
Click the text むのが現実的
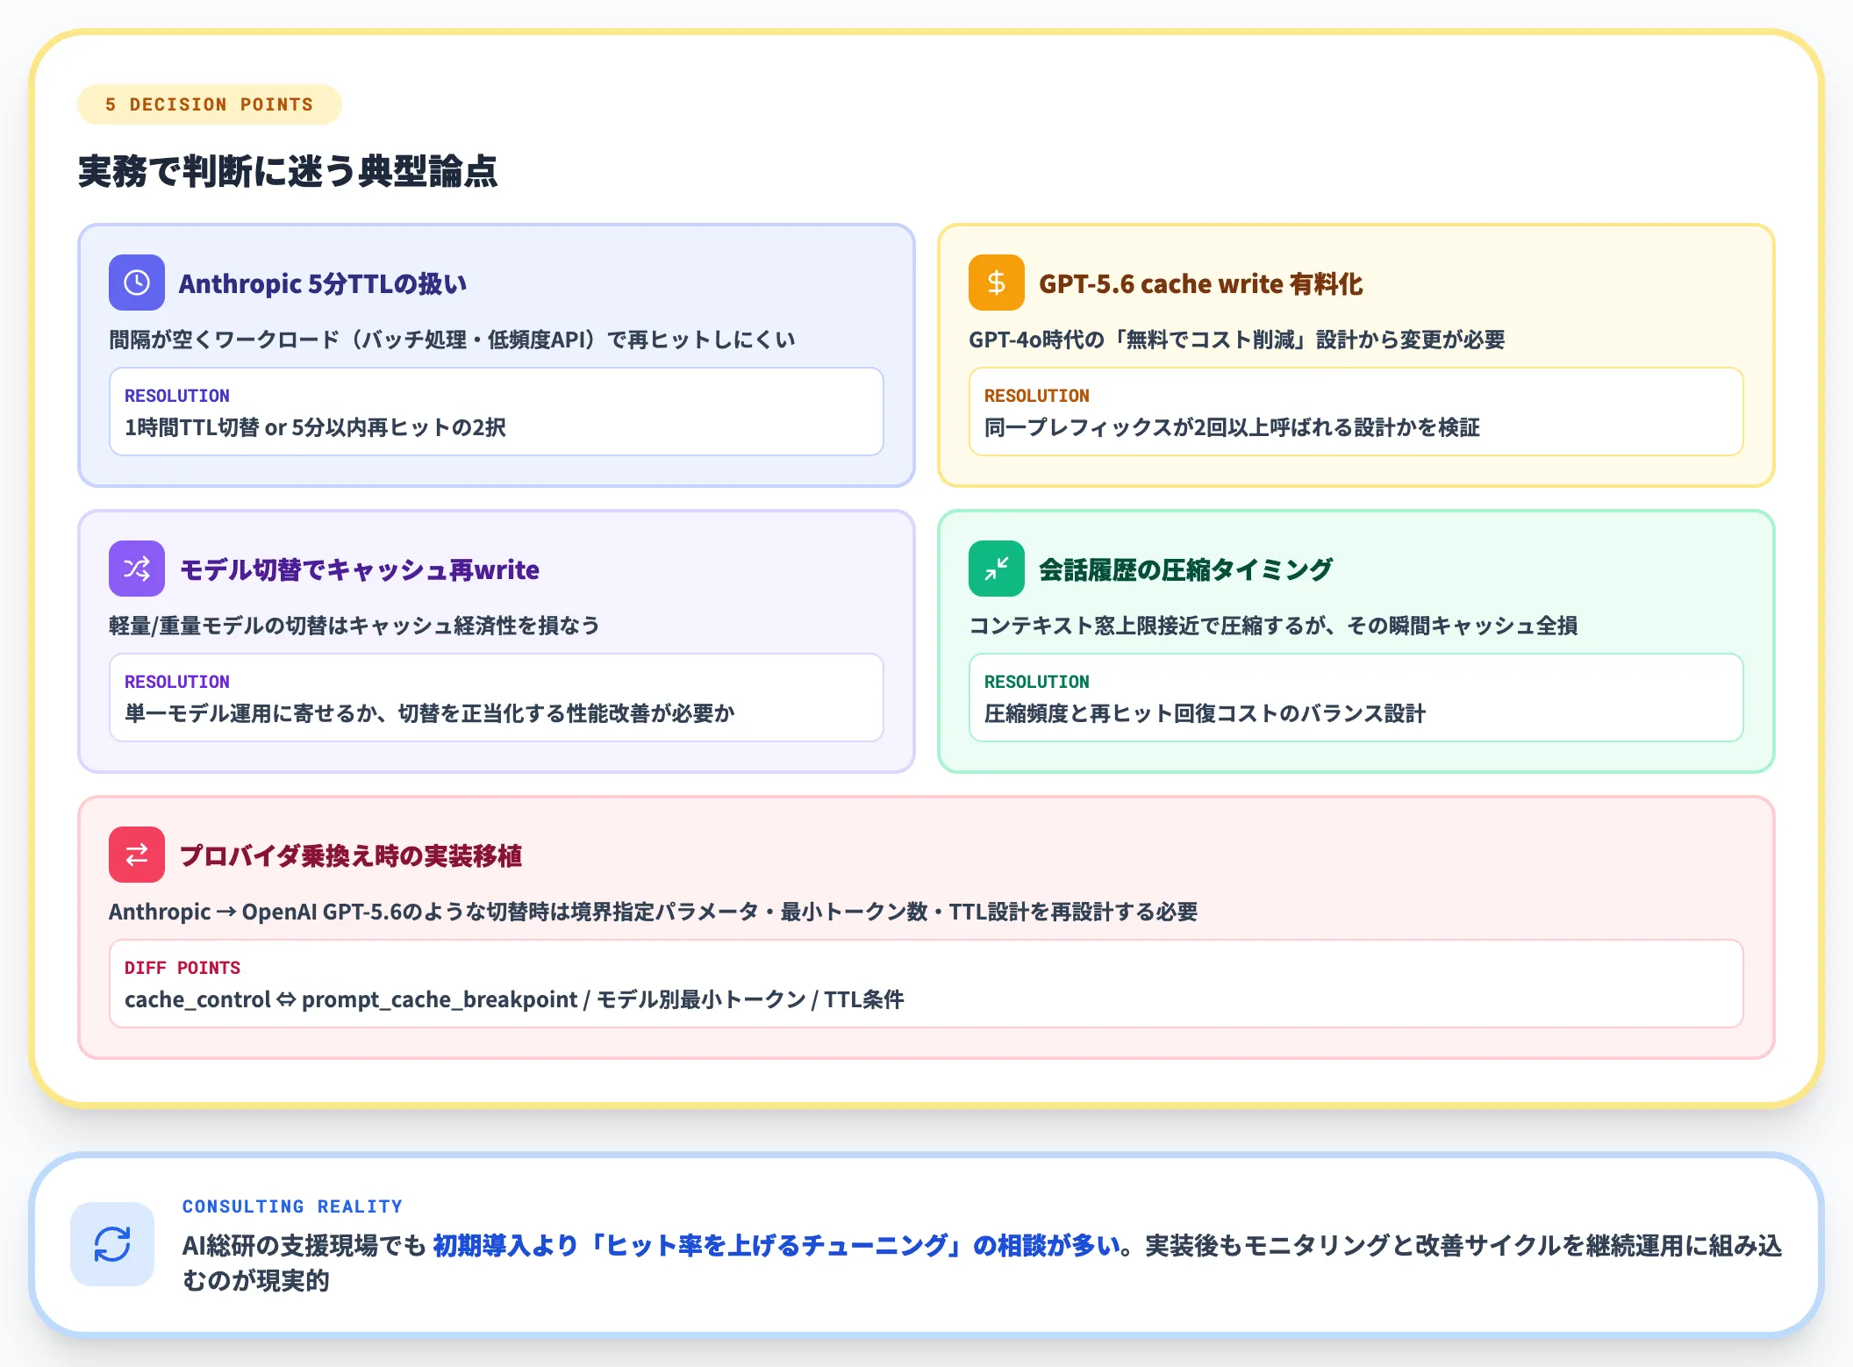256,1280
